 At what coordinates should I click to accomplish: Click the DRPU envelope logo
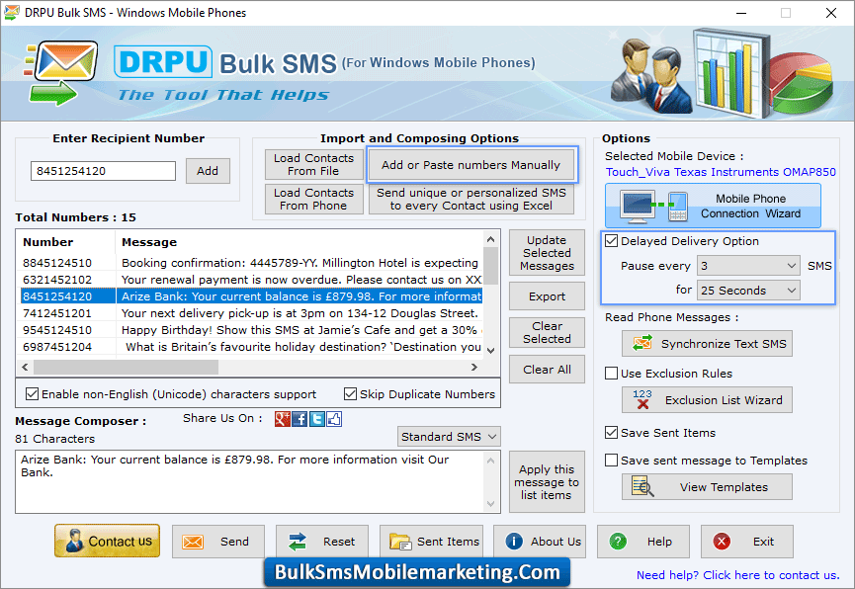click(62, 73)
